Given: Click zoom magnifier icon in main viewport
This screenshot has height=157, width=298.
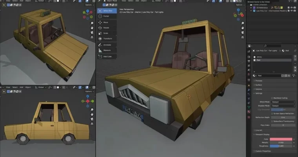Looking at the screenshot, I should (243, 23).
